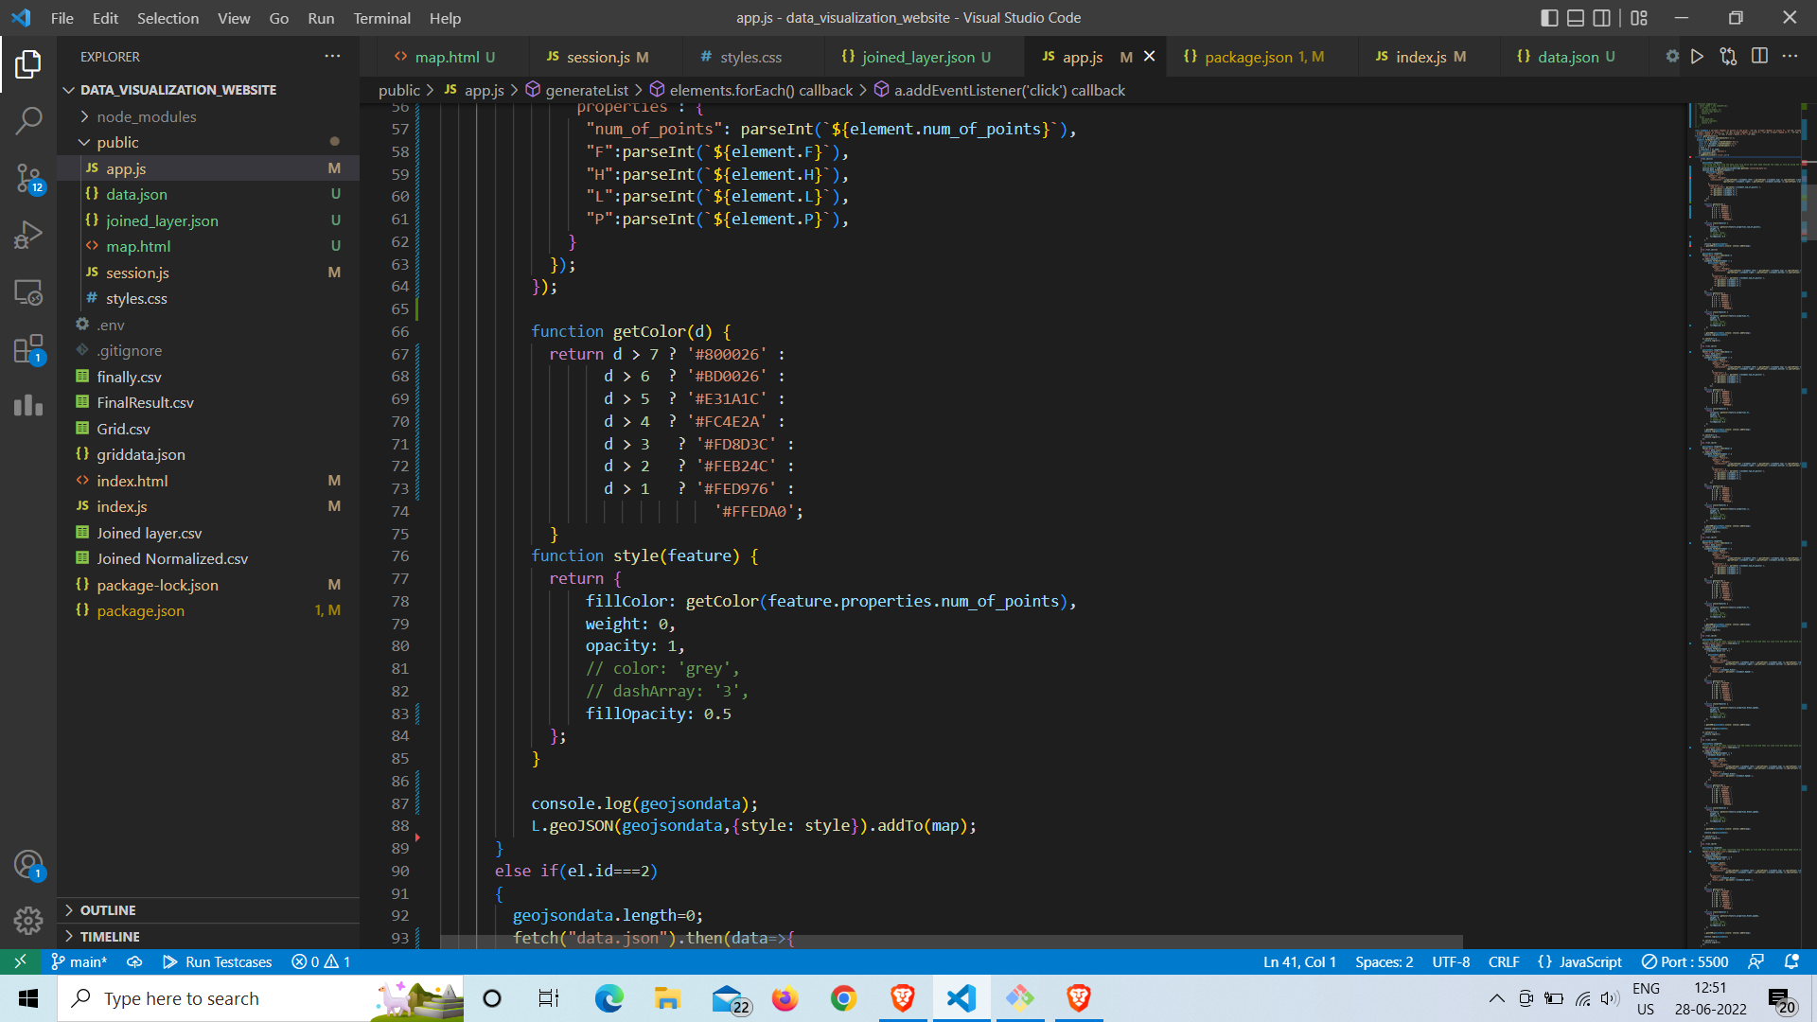Click the main* branch indicator

[x=79, y=961]
